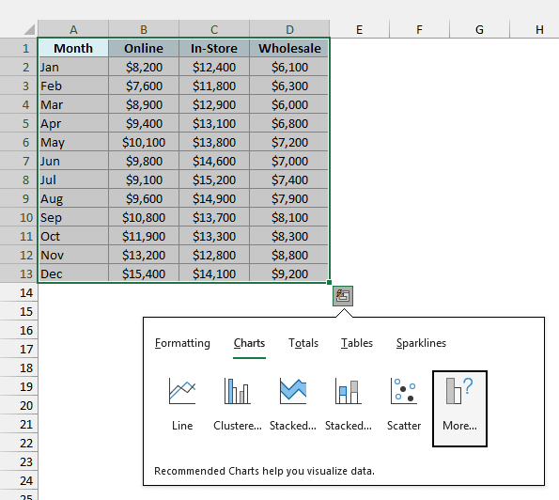
Task: Select row 1 header
Action: click(x=19, y=48)
